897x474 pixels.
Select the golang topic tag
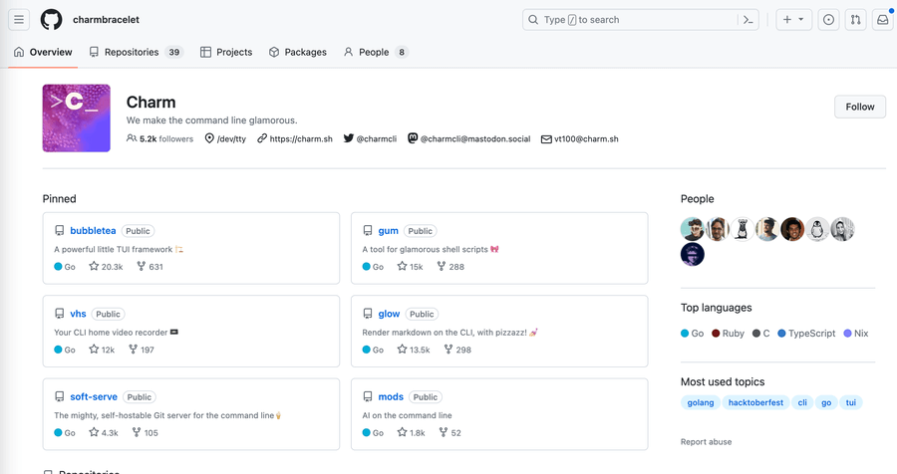tap(701, 402)
